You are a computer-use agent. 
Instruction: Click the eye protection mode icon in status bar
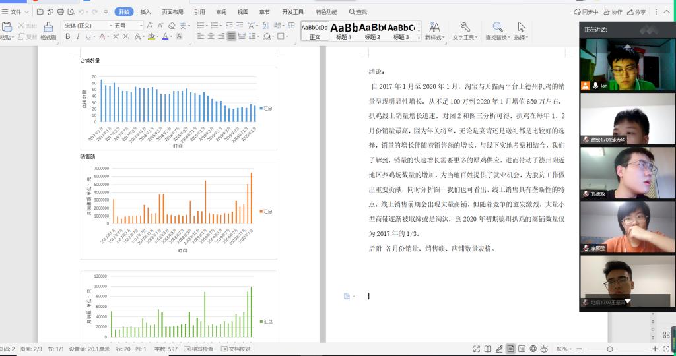(544, 349)
